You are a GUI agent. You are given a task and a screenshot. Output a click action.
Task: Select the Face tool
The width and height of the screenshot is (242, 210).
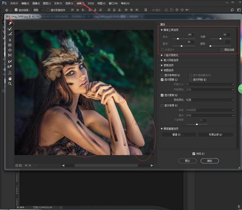(10, 72)
